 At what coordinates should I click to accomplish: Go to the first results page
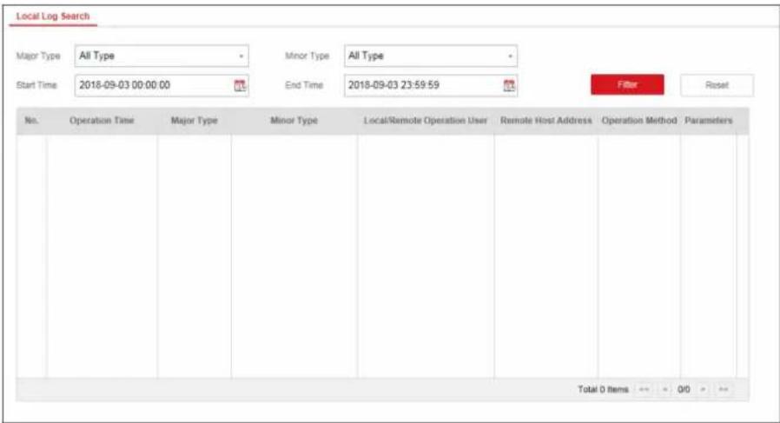click(x=644, y=389)
